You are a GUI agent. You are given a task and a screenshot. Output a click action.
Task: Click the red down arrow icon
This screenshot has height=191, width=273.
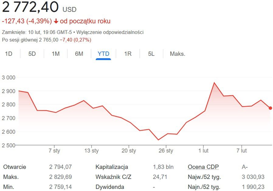click(x=56, y=21)
